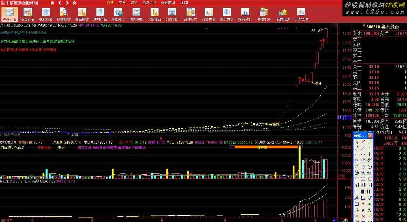This screenshot has width=407, height=222.
Task: Select text 'A' annotation tool
Action: pos(363,210)
